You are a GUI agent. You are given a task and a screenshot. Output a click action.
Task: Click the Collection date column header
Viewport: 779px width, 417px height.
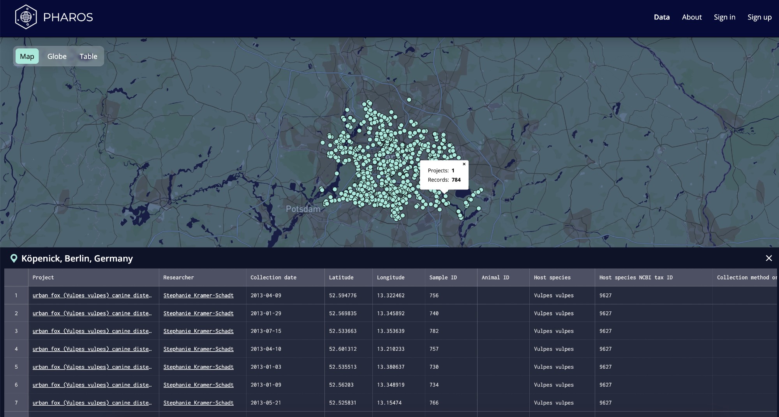273,277
